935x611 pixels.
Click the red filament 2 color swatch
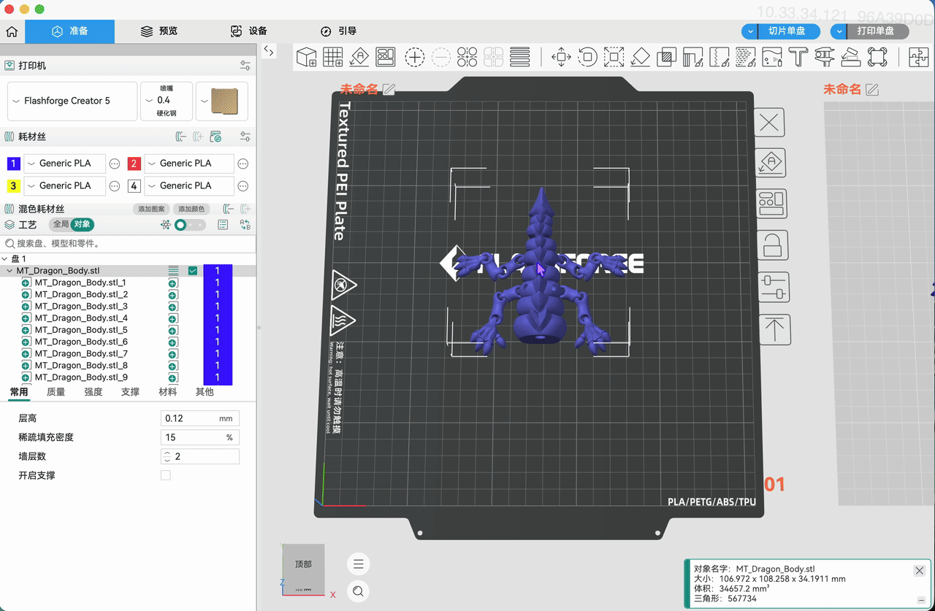[134, 164]
